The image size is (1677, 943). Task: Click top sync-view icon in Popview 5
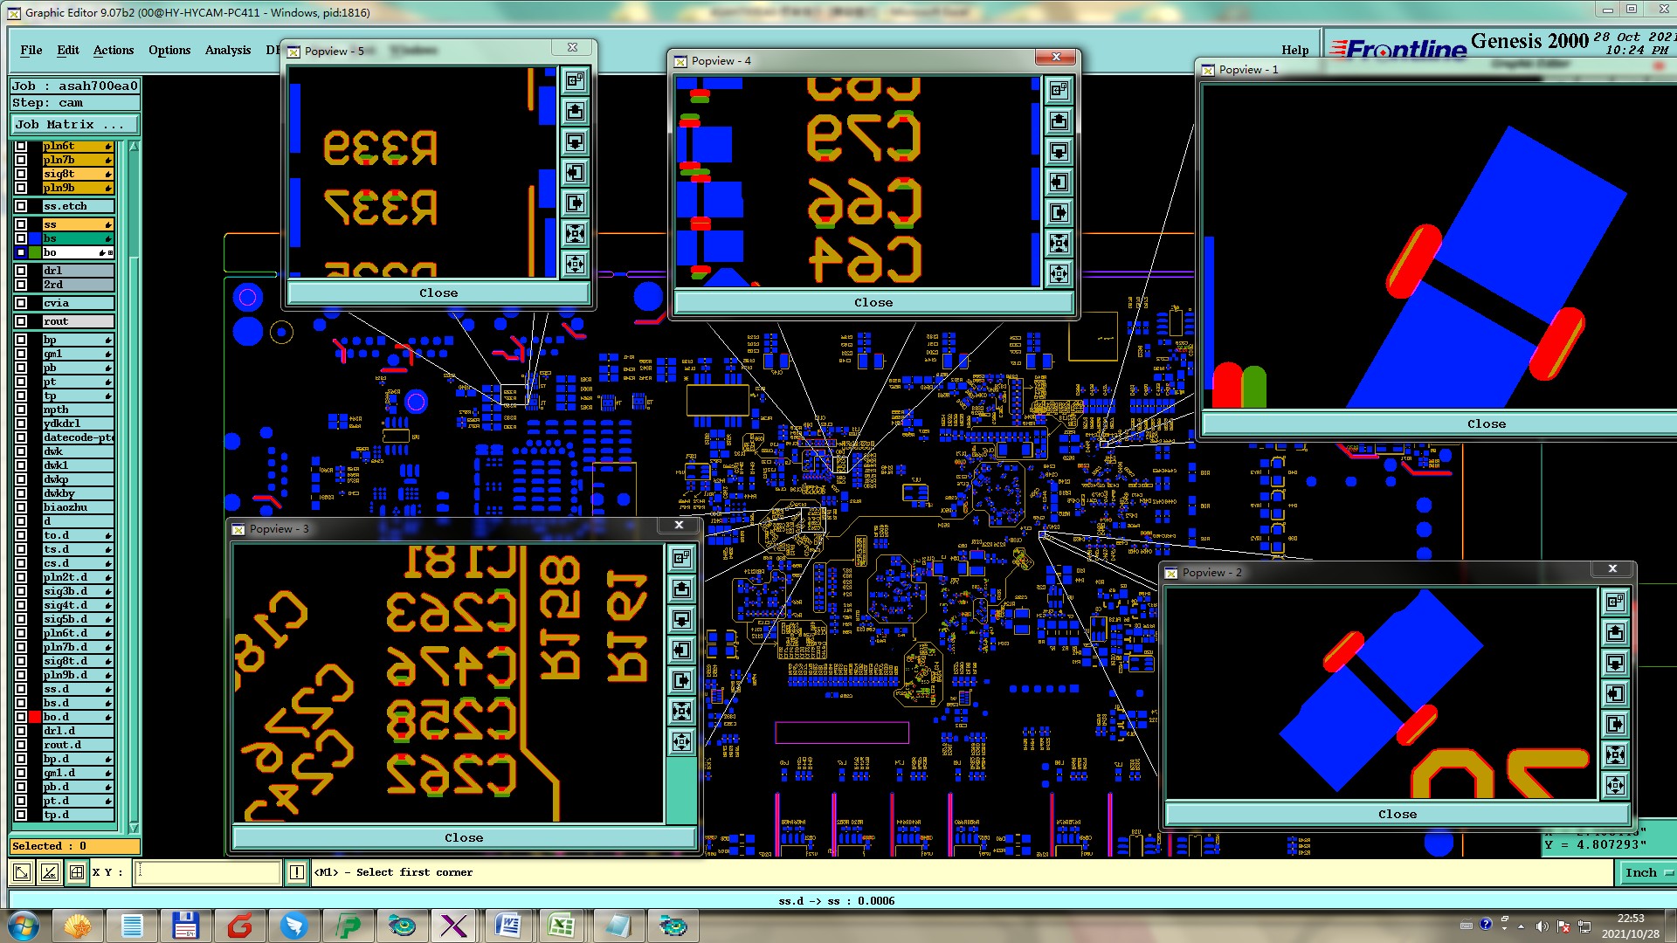(575, 80)
